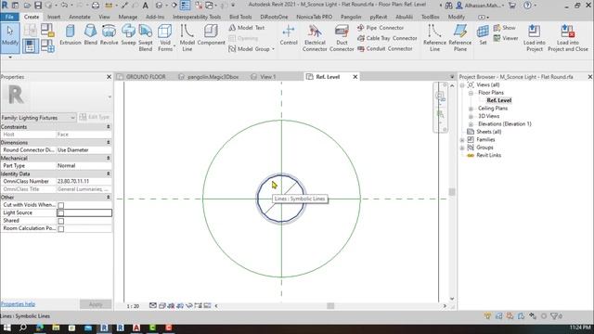Switch to the Annotate ribbon tab
This screenshot has width=594, height=334.
80,17
